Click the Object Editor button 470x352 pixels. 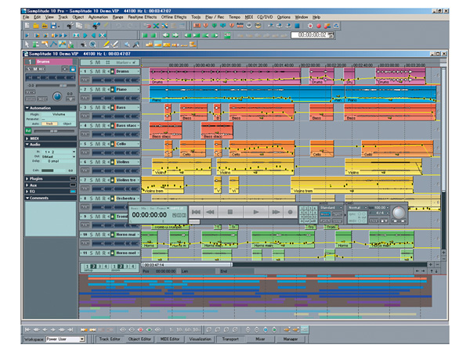point(139,339)
